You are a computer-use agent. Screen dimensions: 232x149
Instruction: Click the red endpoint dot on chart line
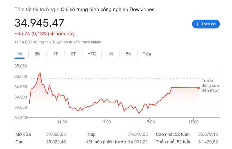198,88
